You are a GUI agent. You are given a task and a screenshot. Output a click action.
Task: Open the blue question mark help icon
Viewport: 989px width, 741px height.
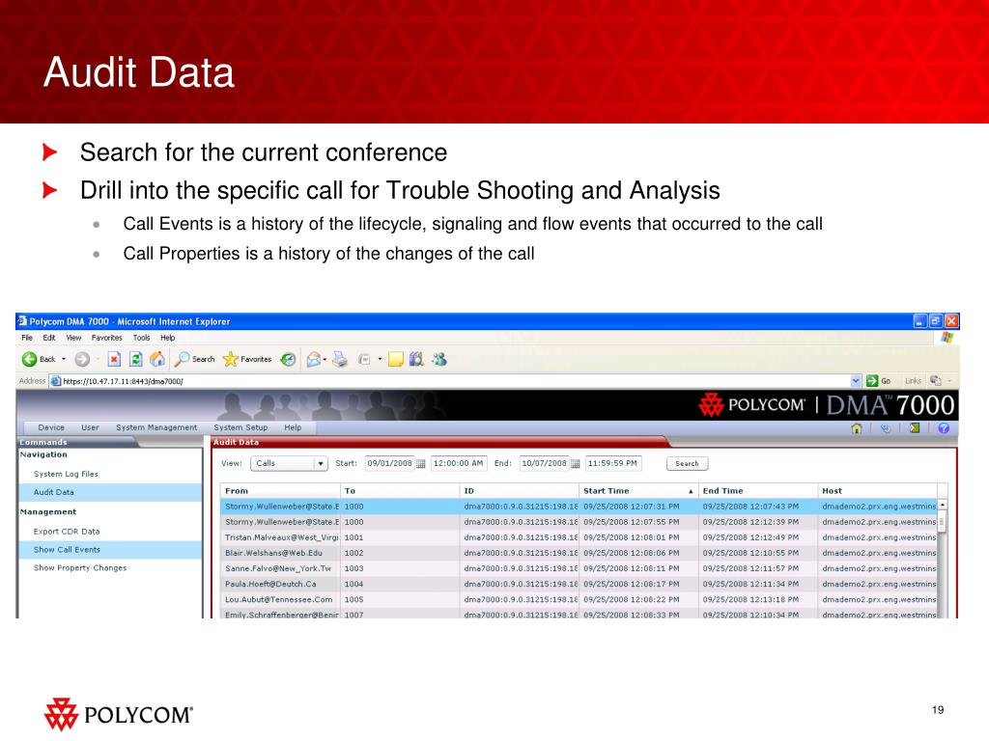tap(944, 427)
